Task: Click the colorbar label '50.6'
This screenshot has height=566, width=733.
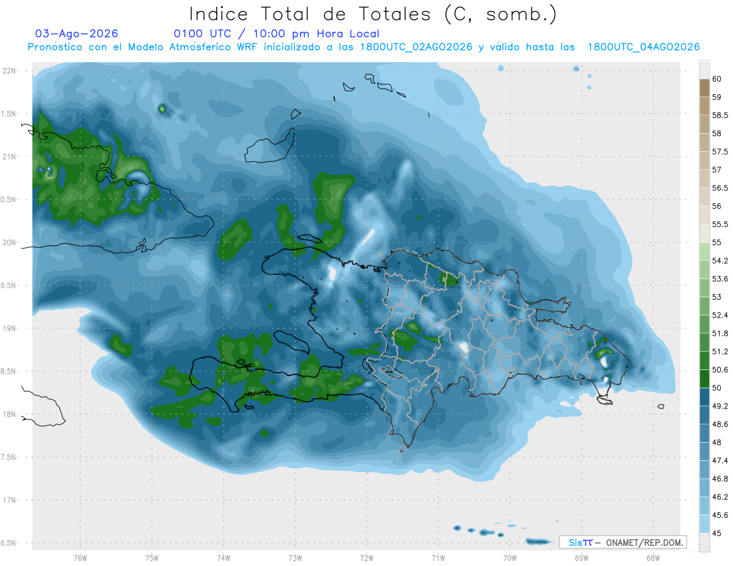Action: pos(720,370)
